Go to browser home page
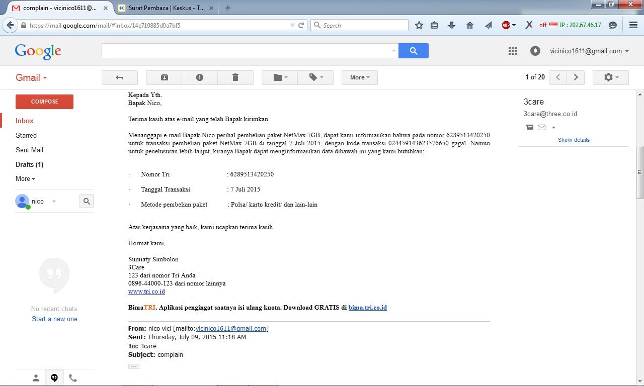Screen dimensions: 644x386 click(470, 25)
